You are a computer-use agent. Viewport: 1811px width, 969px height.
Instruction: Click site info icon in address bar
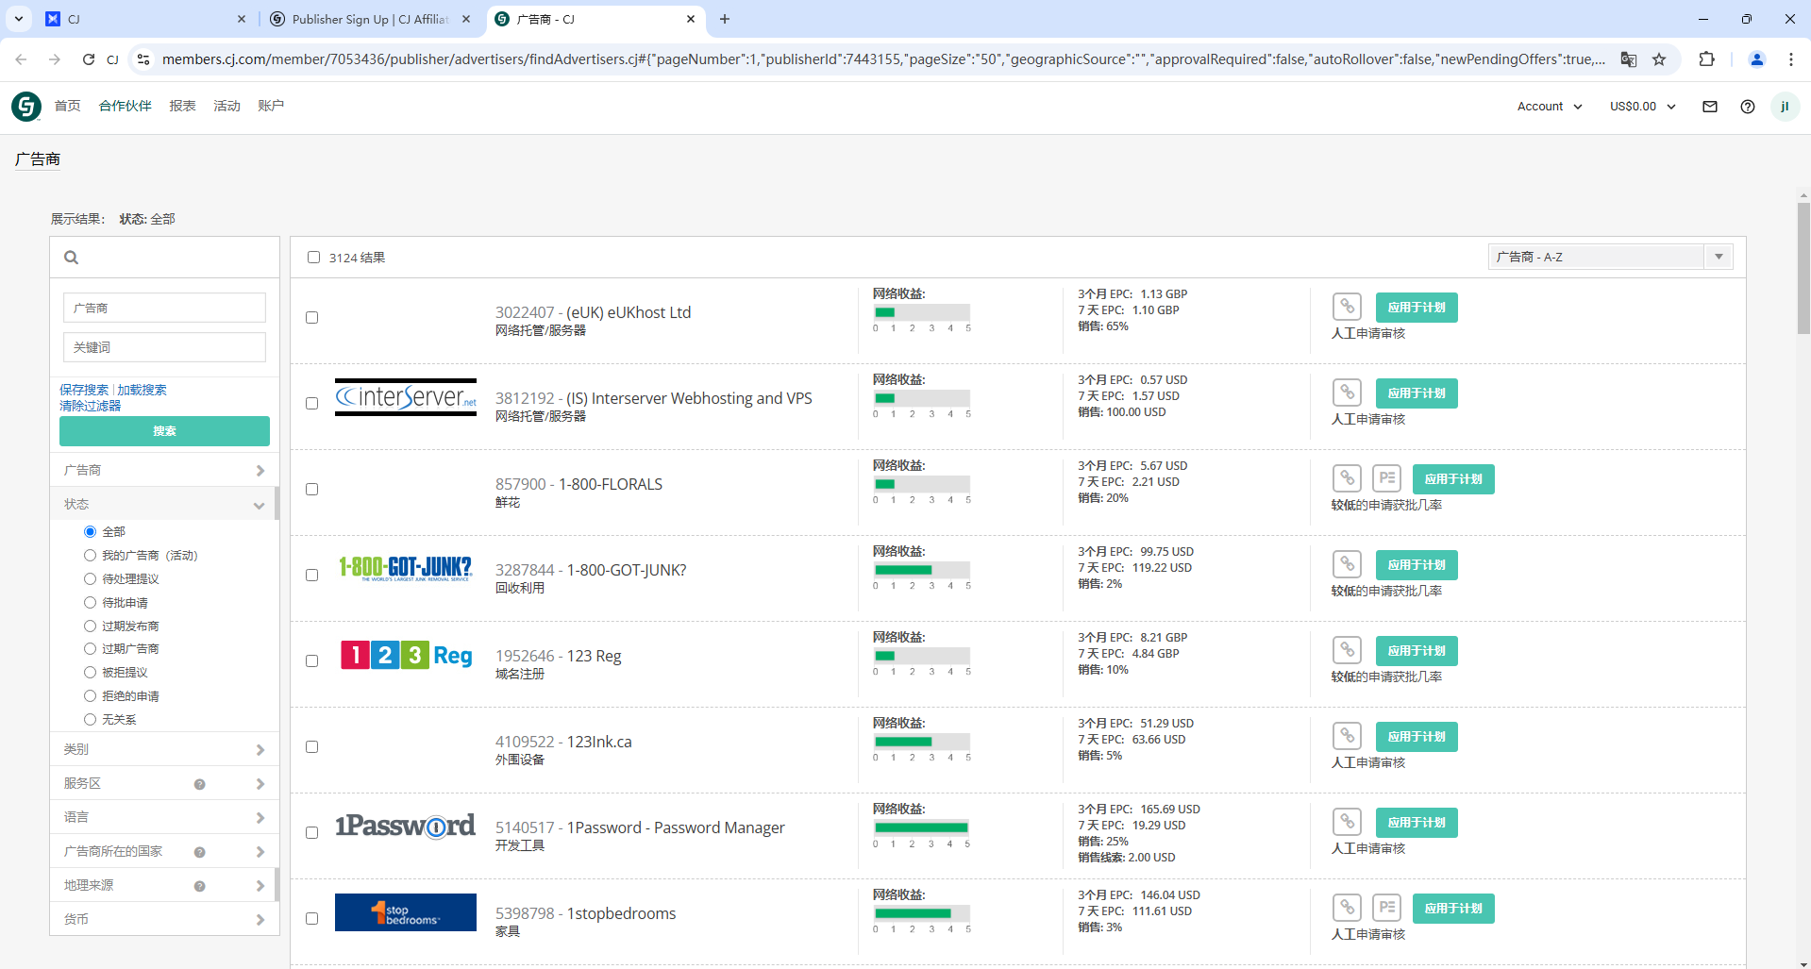click(x=143, y=59)
